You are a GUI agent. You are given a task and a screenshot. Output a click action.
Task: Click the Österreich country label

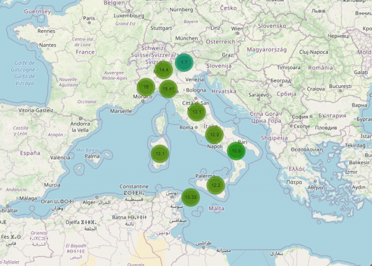pyautogui.click(x=220, y=42)
